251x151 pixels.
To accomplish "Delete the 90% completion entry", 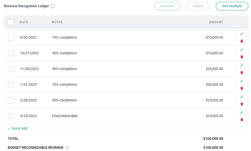I will (x=242, y=104).
